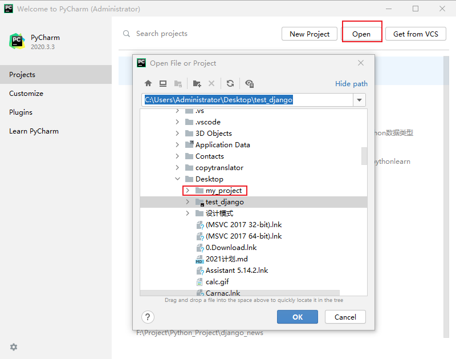Image resolution: width=456 pixels, height=359 pixels.
Task: Select the Desktop folder
Action: coord(209,179)
